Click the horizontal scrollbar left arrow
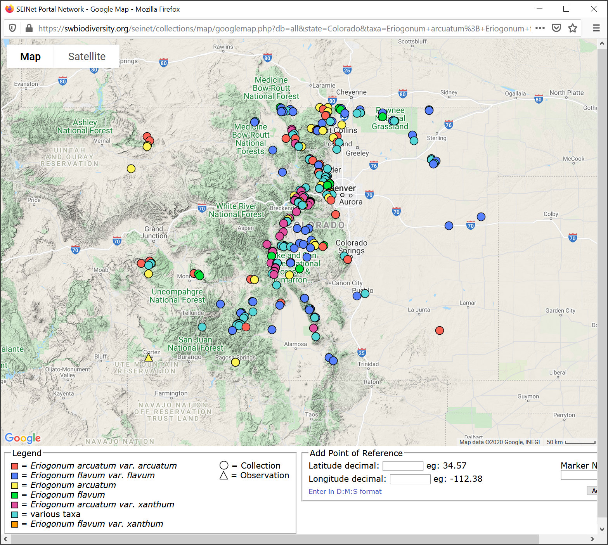Image resolution: width=608 pixels, height=545 pixels. [x=5, y=539]
